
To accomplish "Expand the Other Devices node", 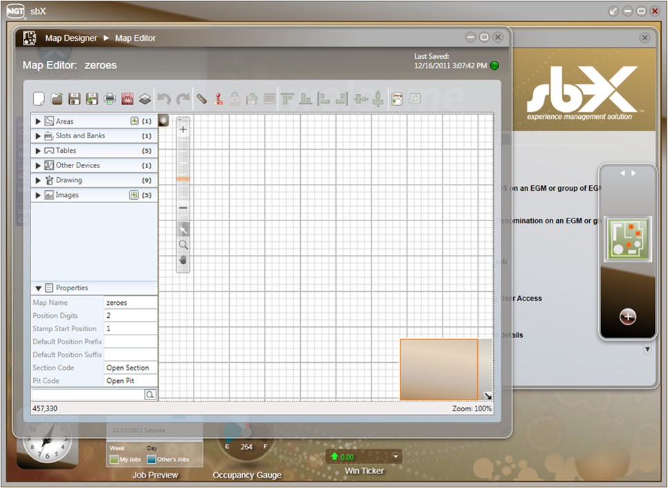I will 38,166.
